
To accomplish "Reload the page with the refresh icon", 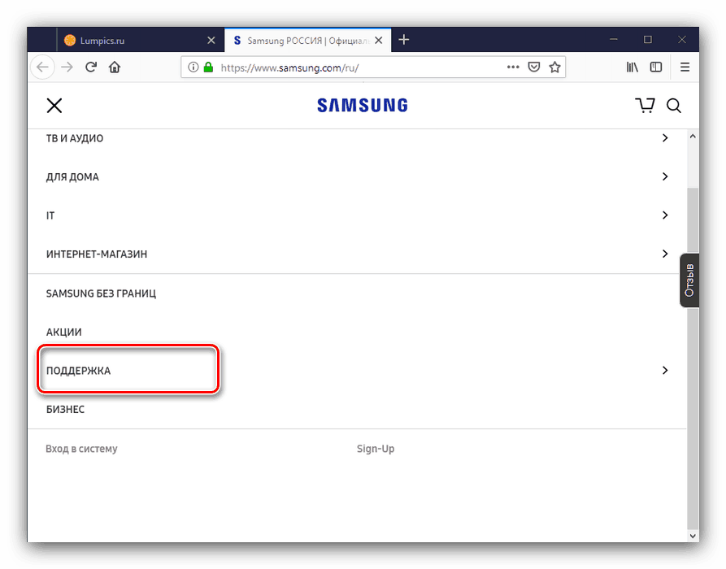I will click(x=91, y=67).
